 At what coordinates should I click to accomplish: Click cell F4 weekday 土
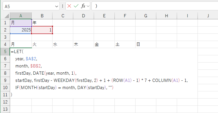click(125, 44)
